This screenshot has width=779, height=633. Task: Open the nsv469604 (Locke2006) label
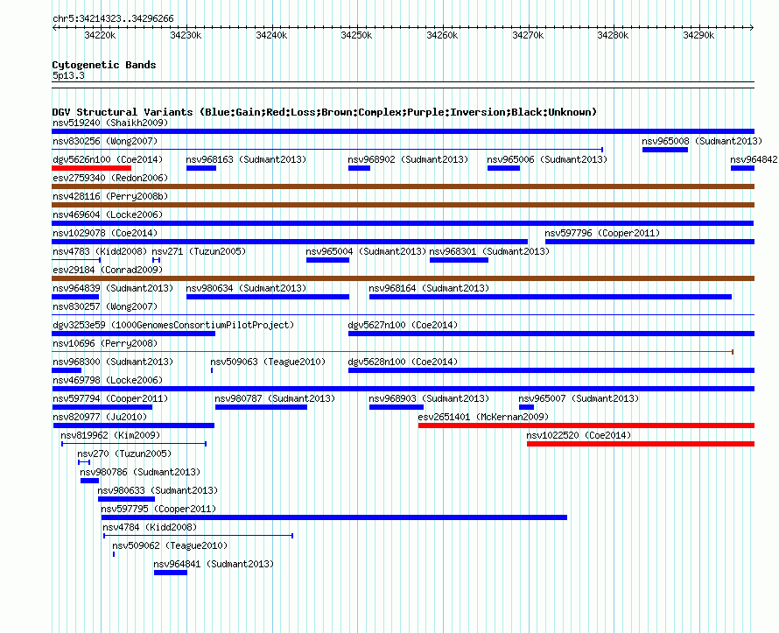pyautogui.click(x=108, y=215)
